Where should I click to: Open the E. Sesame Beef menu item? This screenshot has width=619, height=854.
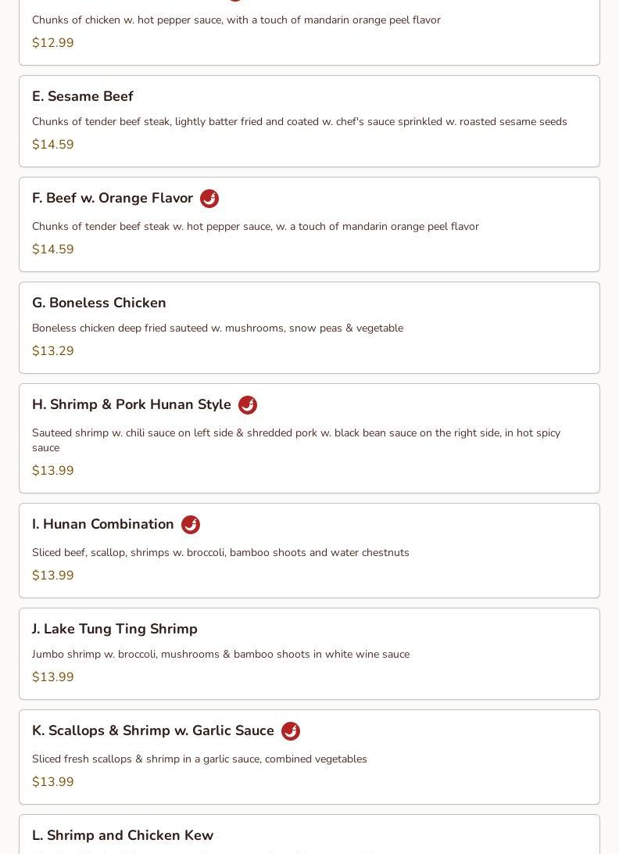309,121
